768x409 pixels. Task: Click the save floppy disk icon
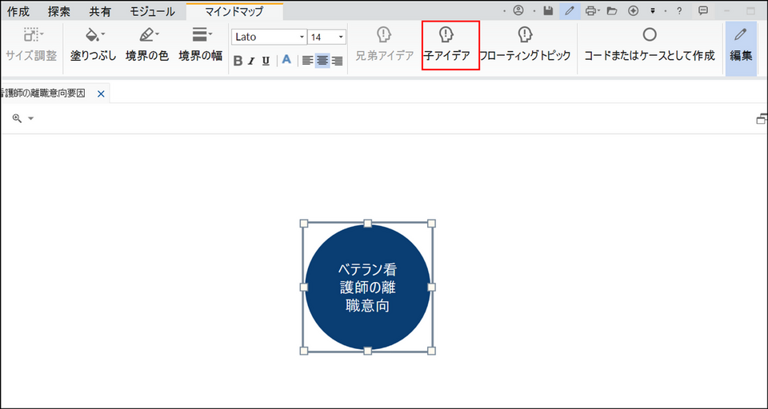[x=548, y=11]
